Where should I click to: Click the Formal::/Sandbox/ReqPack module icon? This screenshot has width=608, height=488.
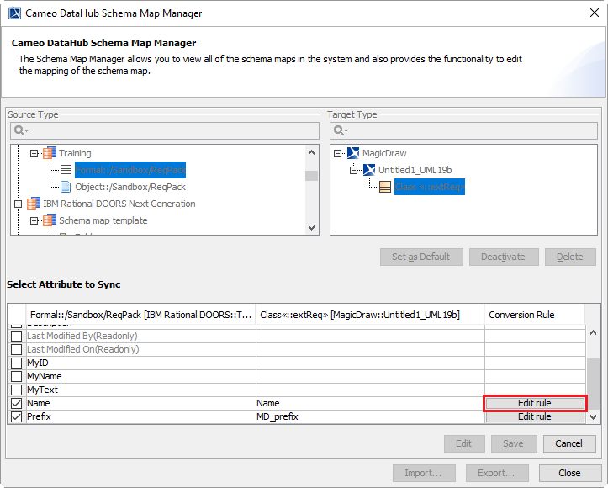point(66,170)
